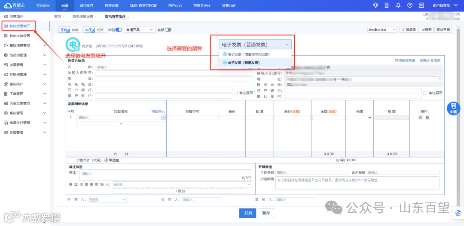Open the 备注场景模板输入 dropdown
The height and width of the screenshot is (226, 464).
click(182, 184)
